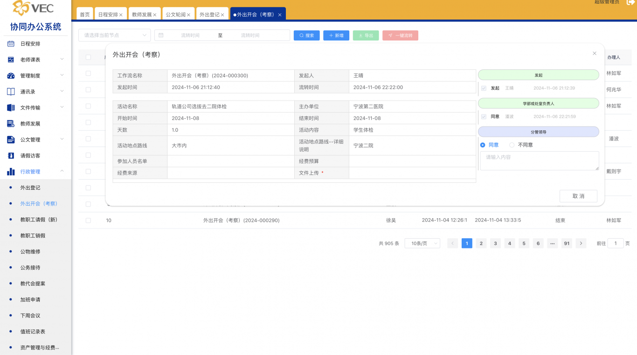Select the 同意 radio button
637x355 pixels.
click(x=483, y=145)
